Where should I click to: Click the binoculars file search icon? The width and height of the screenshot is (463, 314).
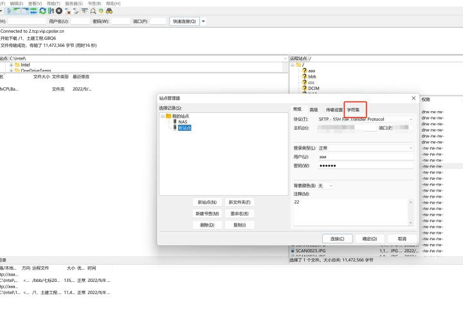click(109, 11)
